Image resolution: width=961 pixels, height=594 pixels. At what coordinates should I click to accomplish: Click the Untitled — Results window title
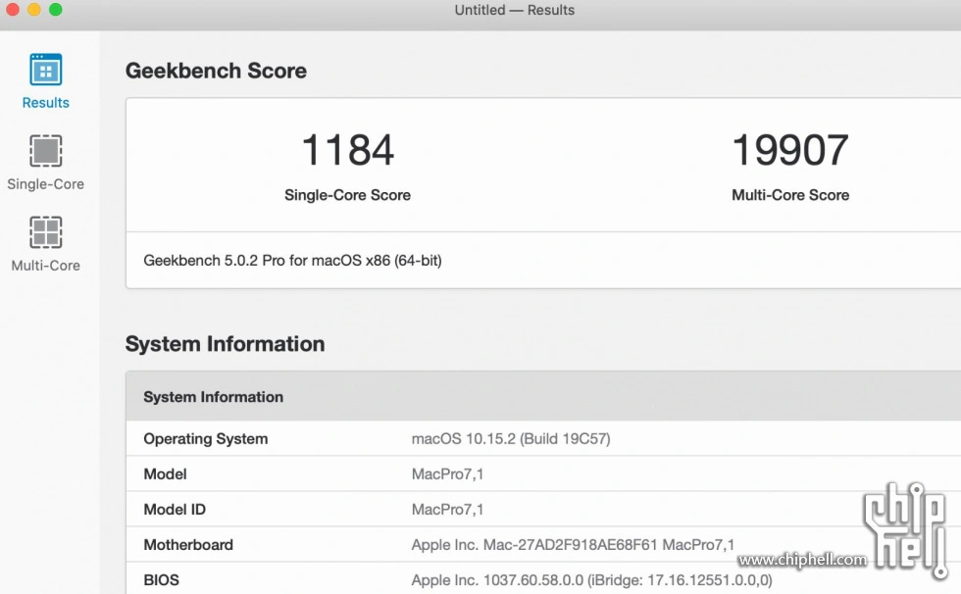(514, 10)
